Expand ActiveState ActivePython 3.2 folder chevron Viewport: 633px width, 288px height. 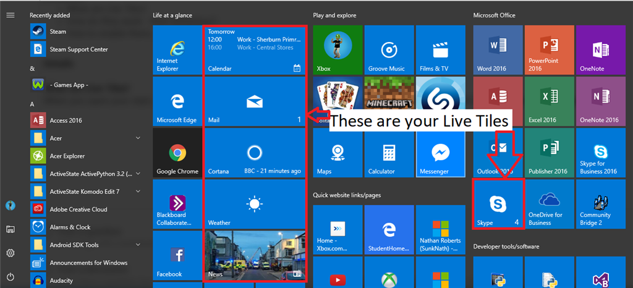[x=138, y=174]
